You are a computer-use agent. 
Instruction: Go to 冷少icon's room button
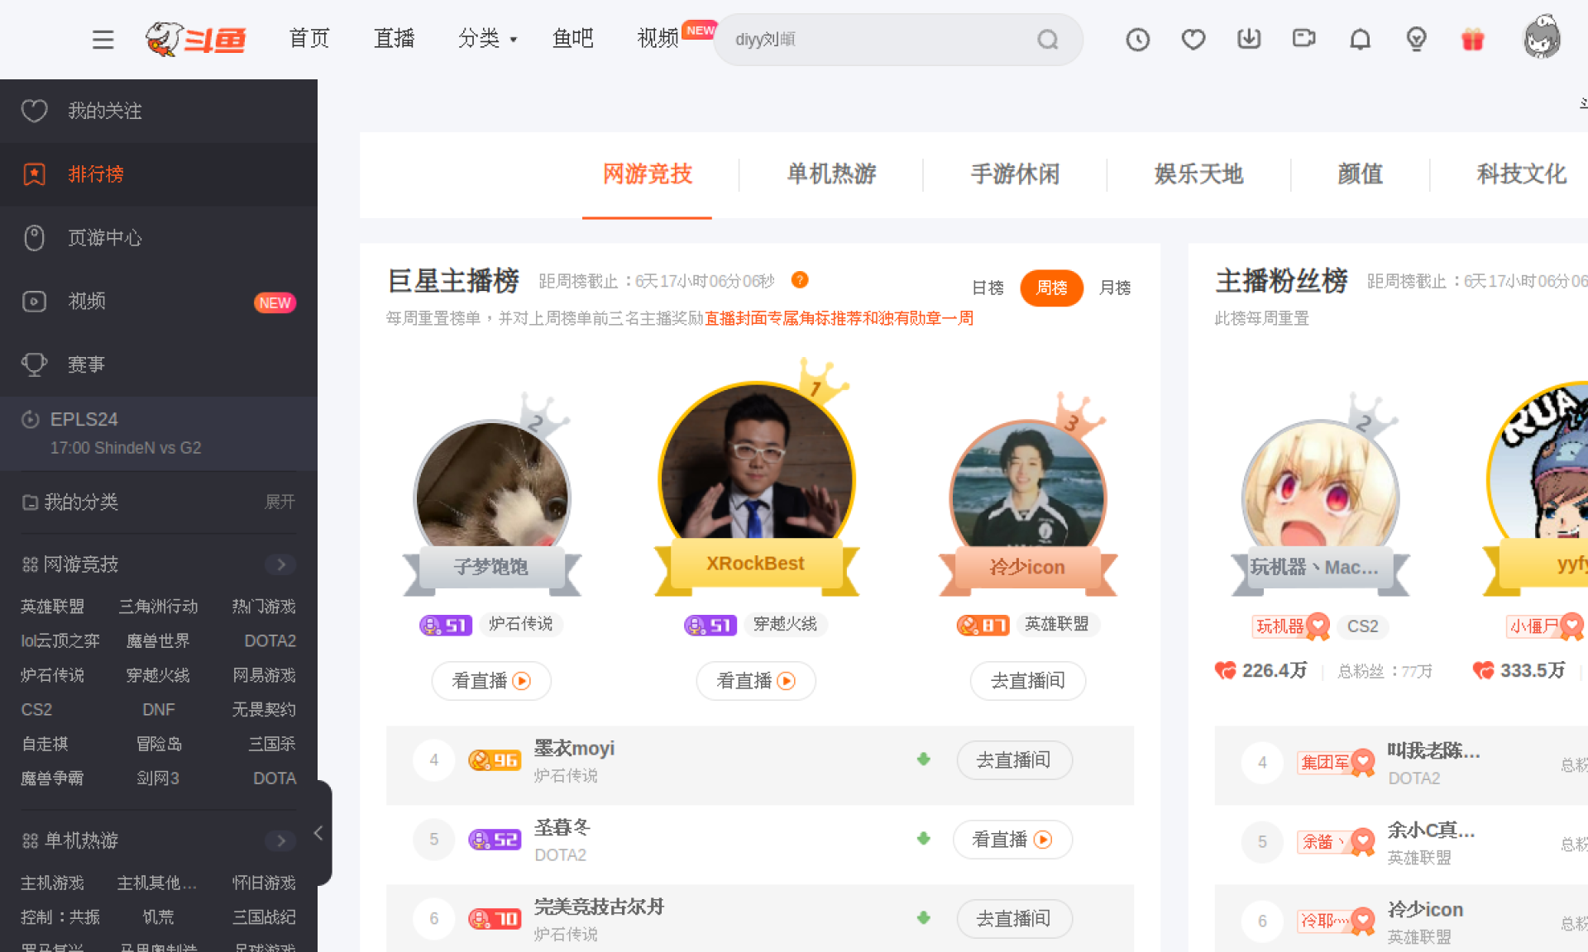[1027, 681]
